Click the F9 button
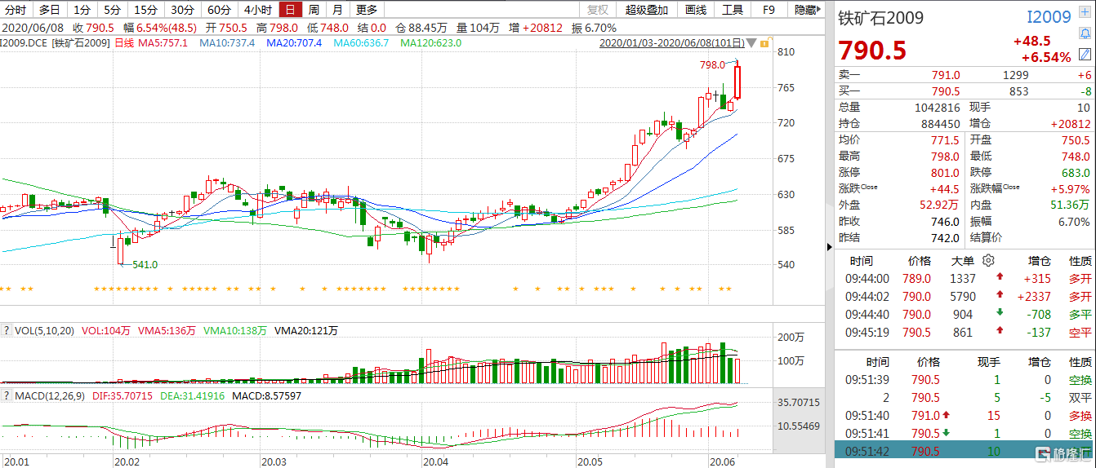Viewport: 1096px width, 468px height. 769,10
